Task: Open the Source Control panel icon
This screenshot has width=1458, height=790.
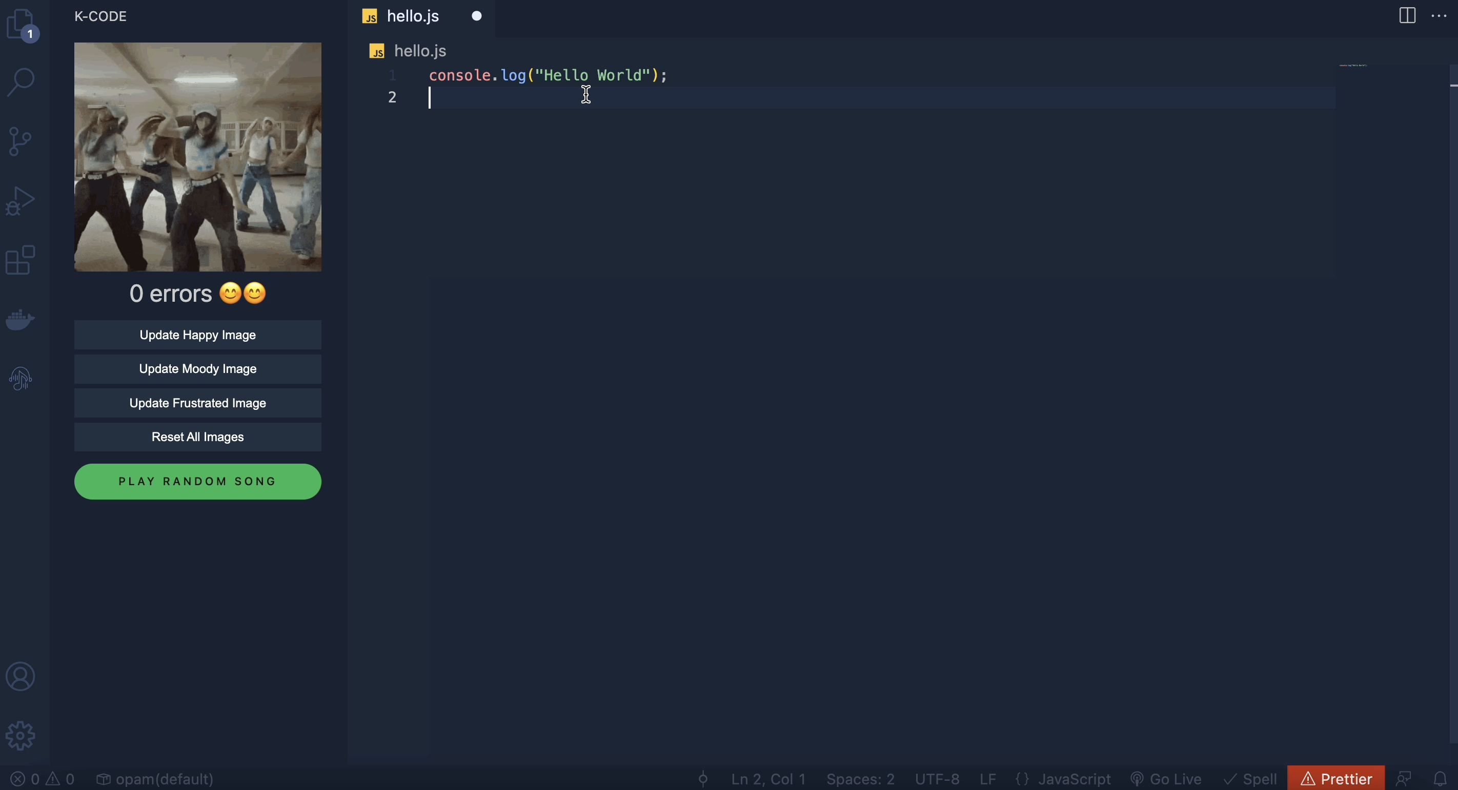Action: tap(21, 141)
